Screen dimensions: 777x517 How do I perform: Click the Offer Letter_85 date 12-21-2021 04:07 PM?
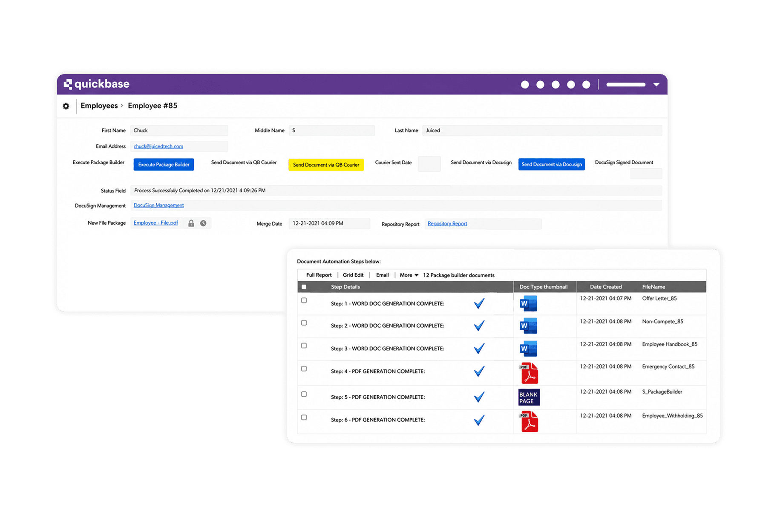point(606,298)
